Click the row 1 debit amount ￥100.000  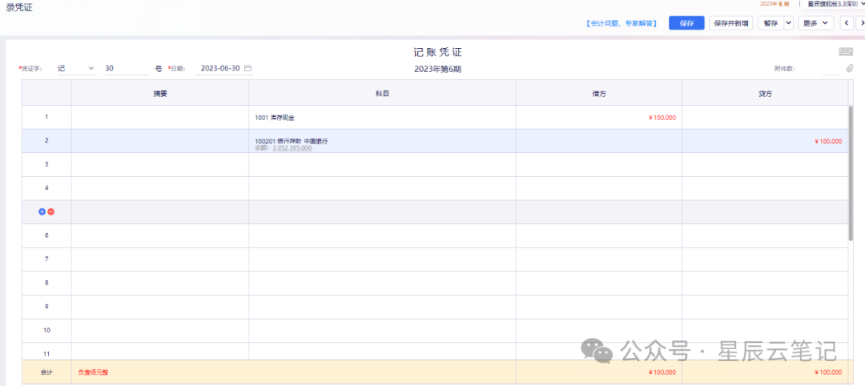click(662, 118)
